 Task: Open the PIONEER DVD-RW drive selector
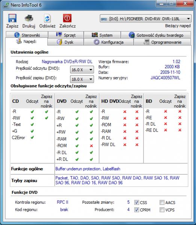pyautogui.click(x=145, y=19)
